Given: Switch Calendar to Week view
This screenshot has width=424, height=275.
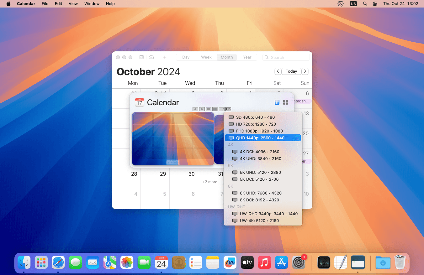Looking at the screenshot, I should [206, 57].
